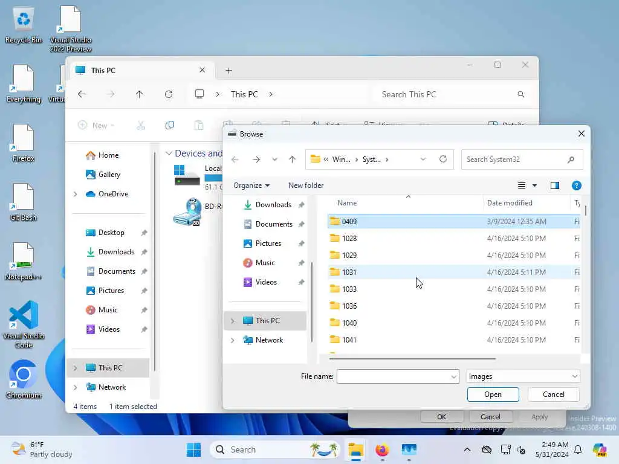Viewport: 619px width, 464px height.
Task: Open the view options dropdown arrow
Action: click(534, 185)
